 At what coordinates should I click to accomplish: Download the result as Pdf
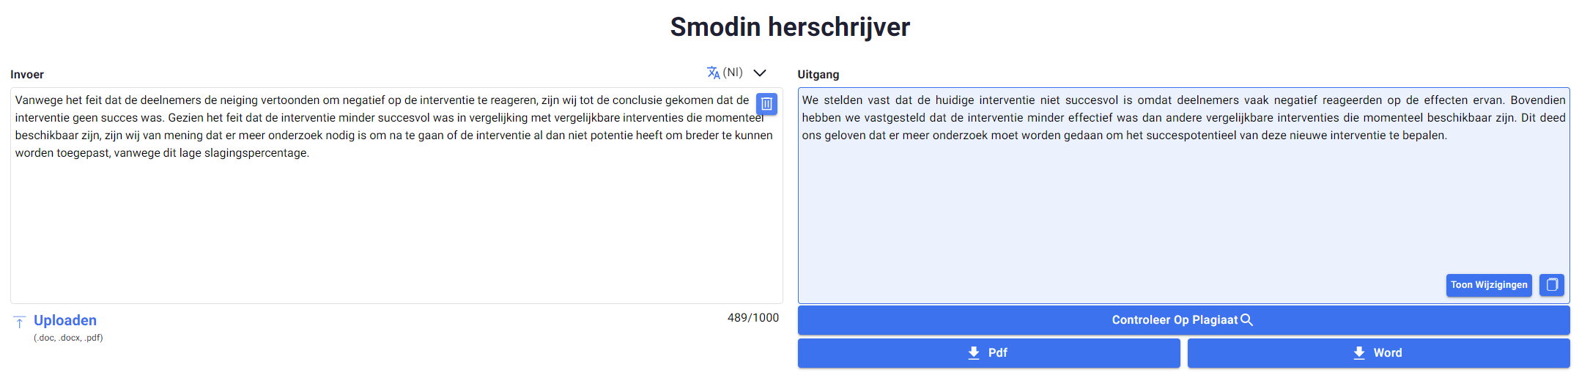(x=989, y=353)
